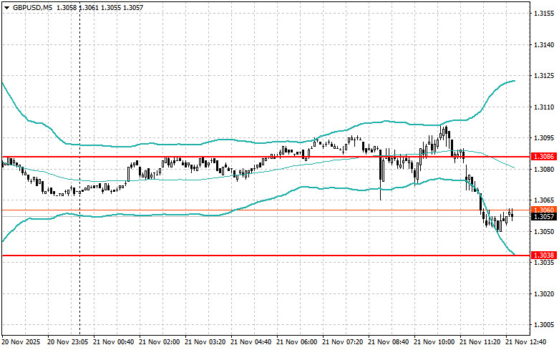The height and width of the screenshot is (350, 559).
Task: Click the 1.3155 price axis value
Action: (544, 14)
